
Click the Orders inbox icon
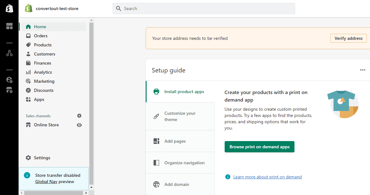pyautogui.click(x=28, y=36)
